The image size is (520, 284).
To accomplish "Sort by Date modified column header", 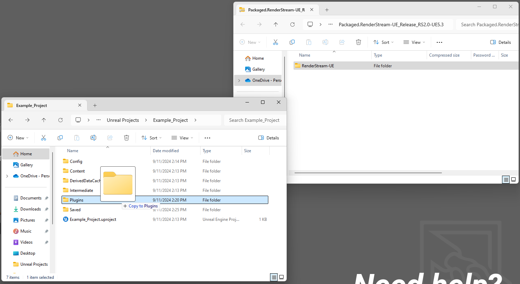I will [175, 151].
